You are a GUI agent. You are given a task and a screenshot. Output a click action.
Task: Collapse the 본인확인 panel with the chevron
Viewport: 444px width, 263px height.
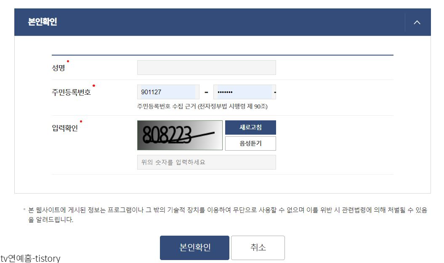coord(417,22)
